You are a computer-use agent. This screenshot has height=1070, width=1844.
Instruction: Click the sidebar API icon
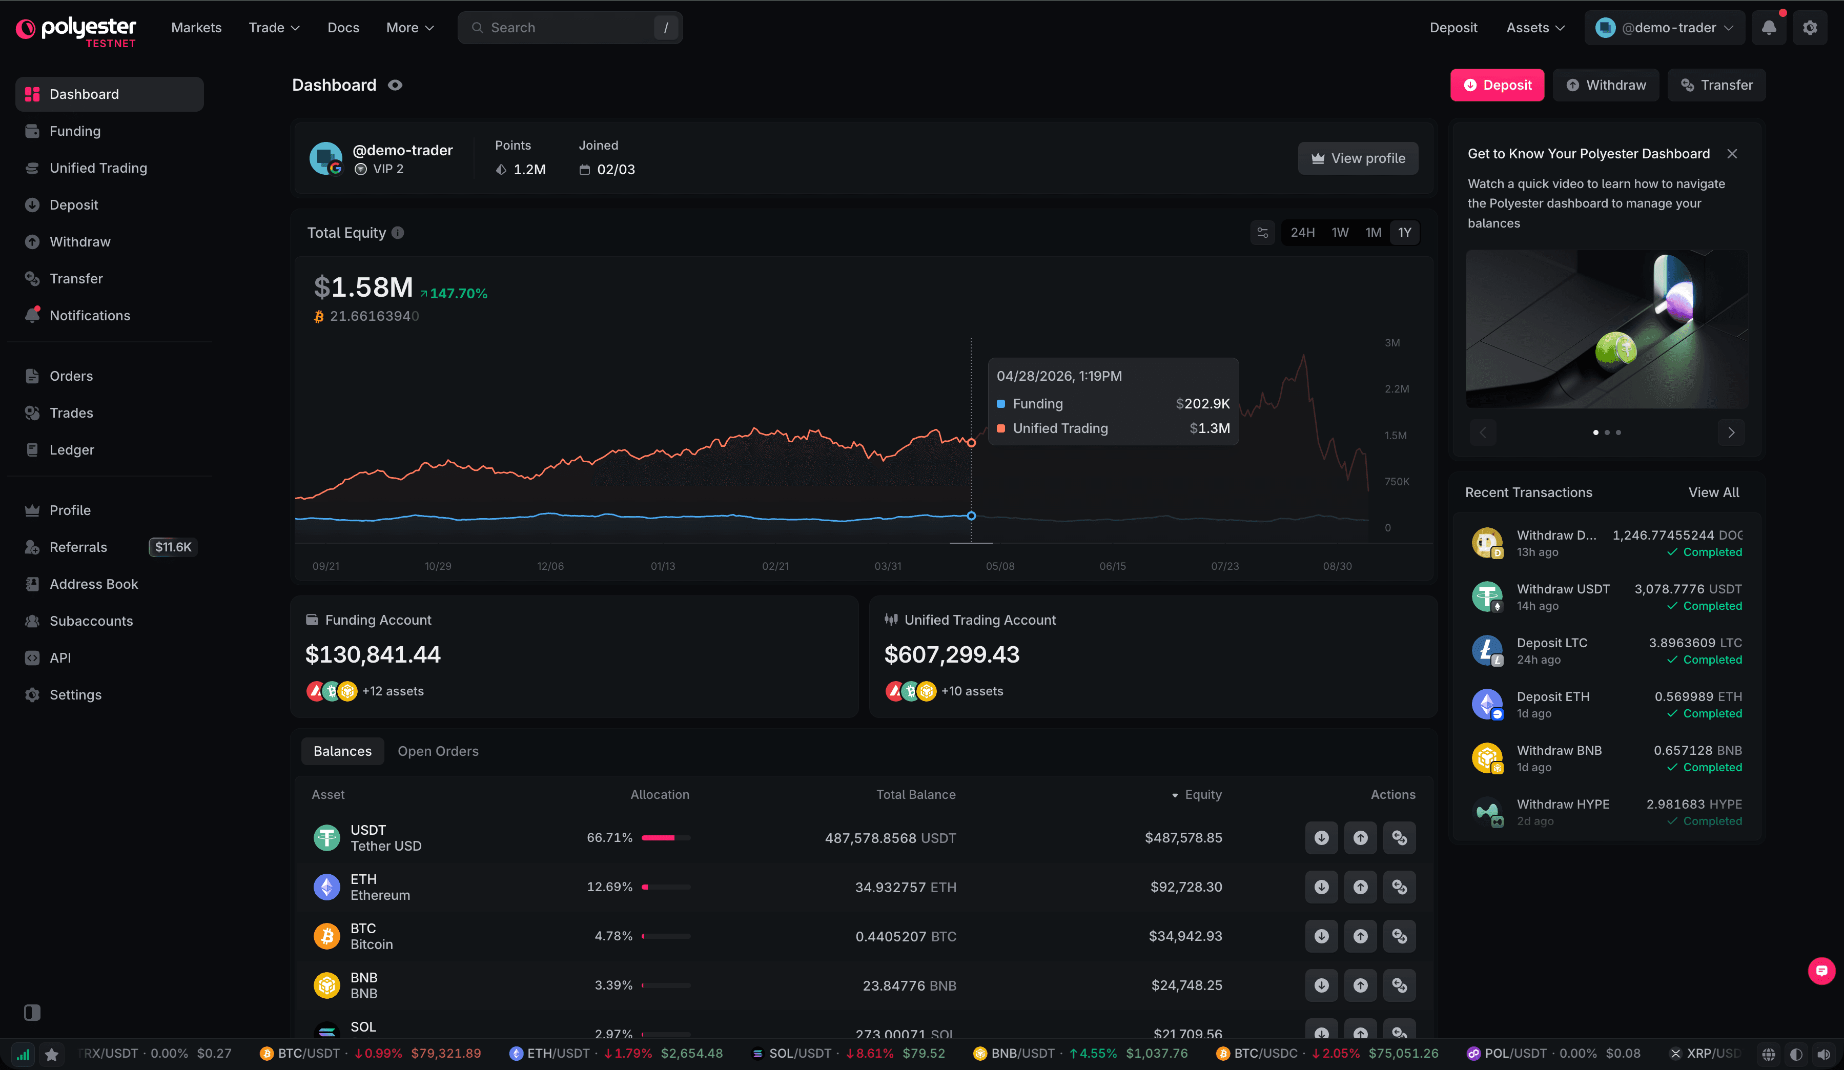32,658
